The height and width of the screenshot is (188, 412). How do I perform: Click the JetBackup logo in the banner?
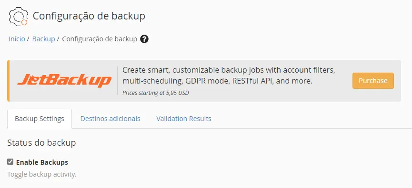(x=64, y=81)
